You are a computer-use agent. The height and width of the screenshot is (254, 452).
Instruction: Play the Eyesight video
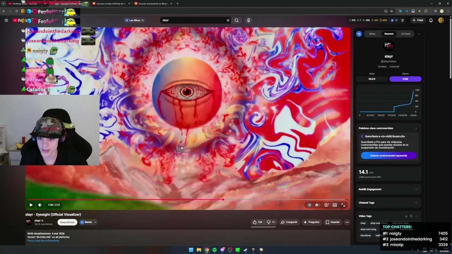[31, 205]
